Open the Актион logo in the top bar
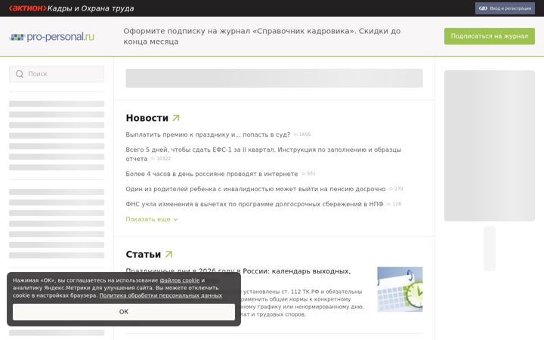 pyautogui.click(x=27, y=8)
